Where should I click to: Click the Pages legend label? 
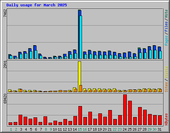coord(166,41)
